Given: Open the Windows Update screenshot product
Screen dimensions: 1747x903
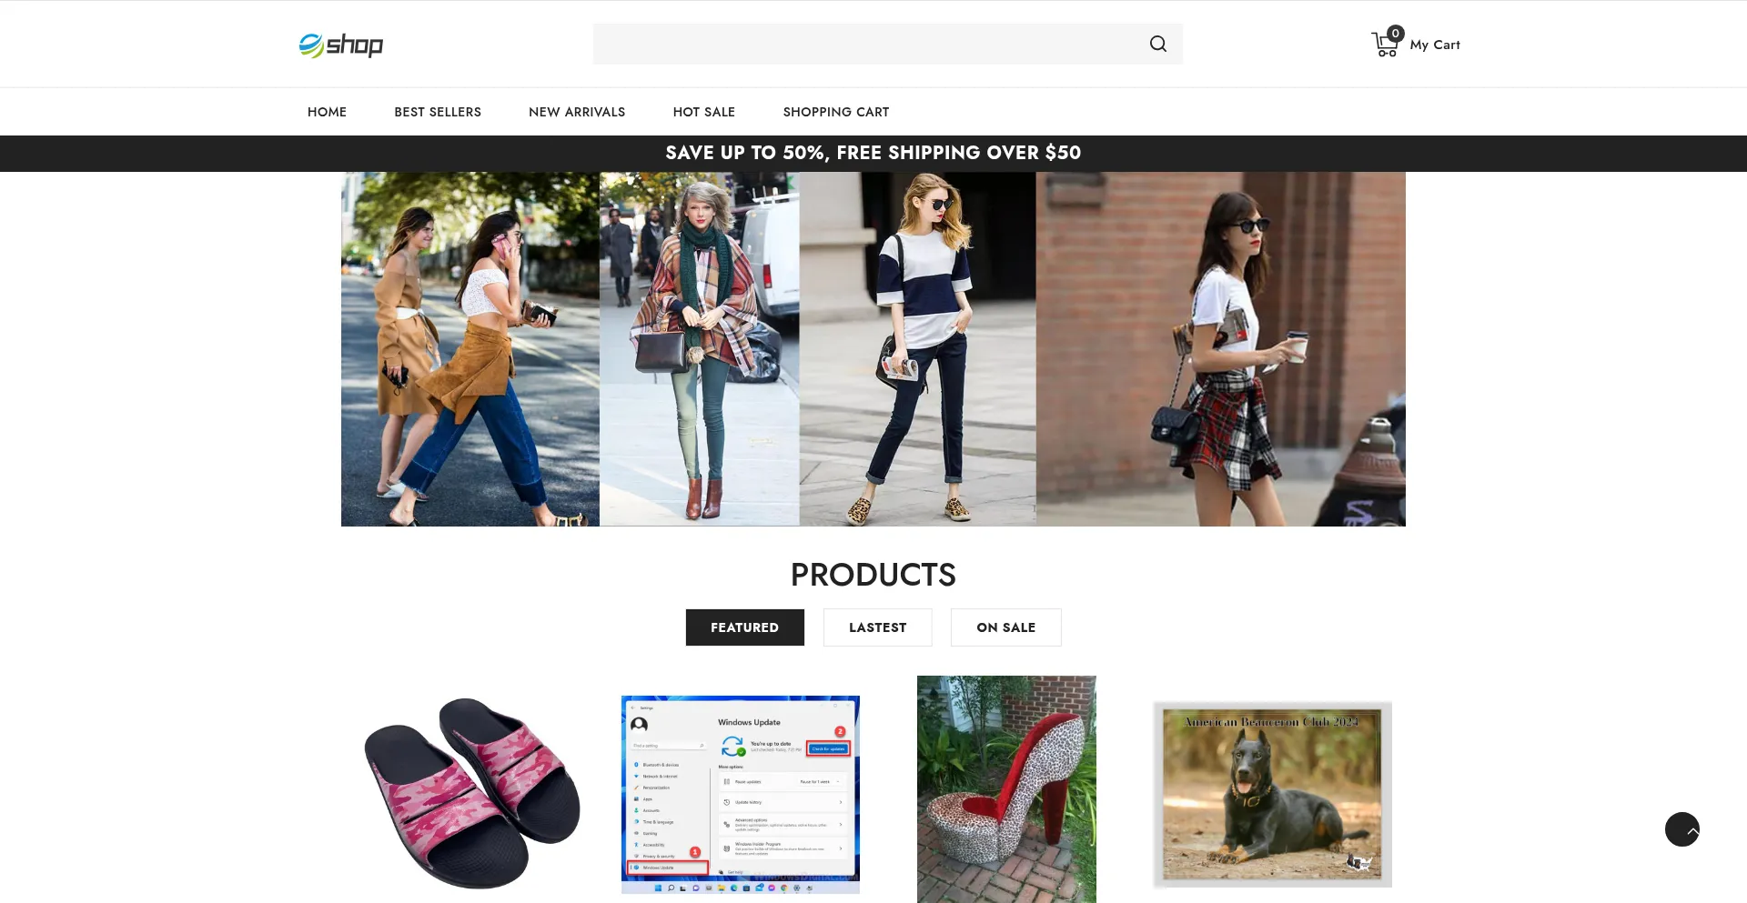Looking at the screenshot, I should (740, 794).
